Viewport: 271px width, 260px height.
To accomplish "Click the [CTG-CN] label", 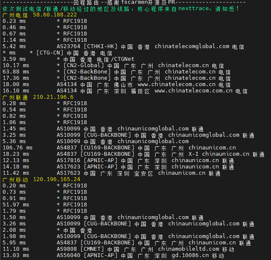I will coord(50,53).
